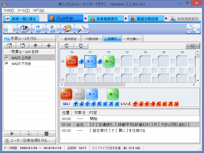Pick the NOP block from the palette
The image size is (204, 153).
tap(79, 94)
